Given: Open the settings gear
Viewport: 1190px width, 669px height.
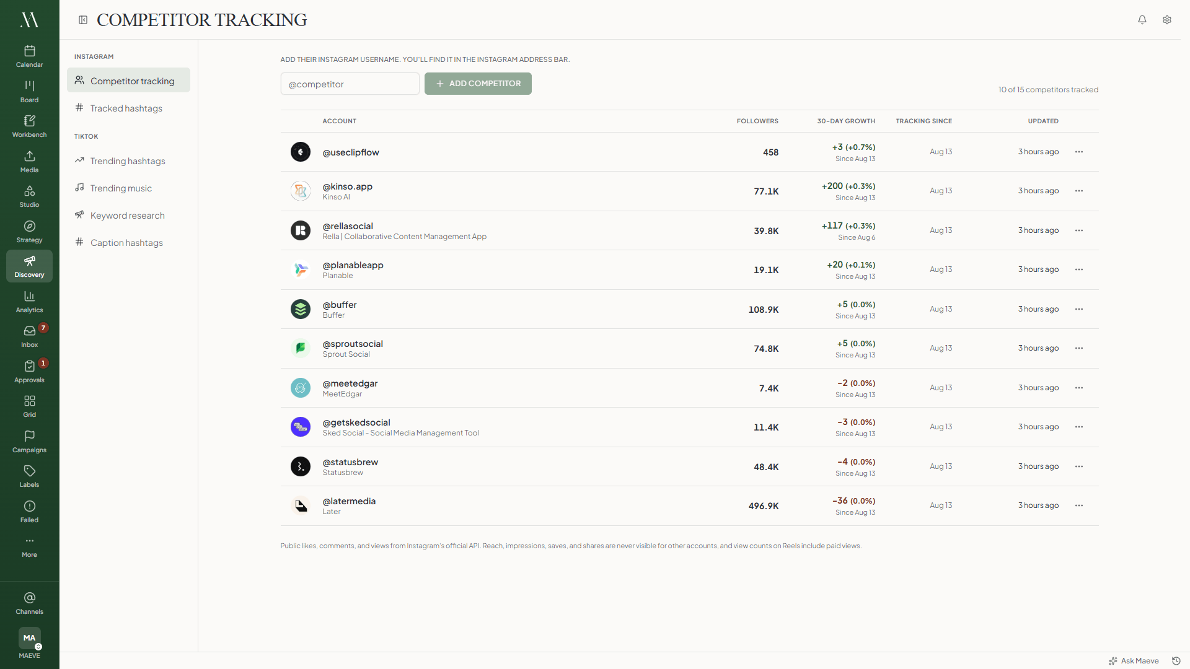Looking at the screenshot, I should [1167, 20].
